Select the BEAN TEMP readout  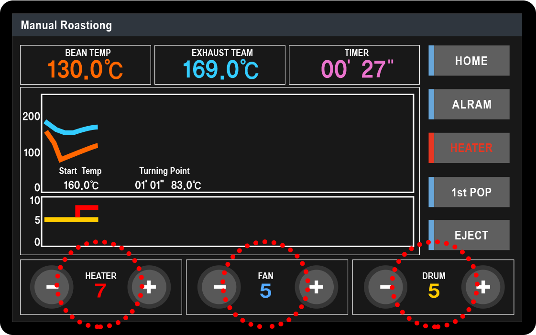point(86,65)
